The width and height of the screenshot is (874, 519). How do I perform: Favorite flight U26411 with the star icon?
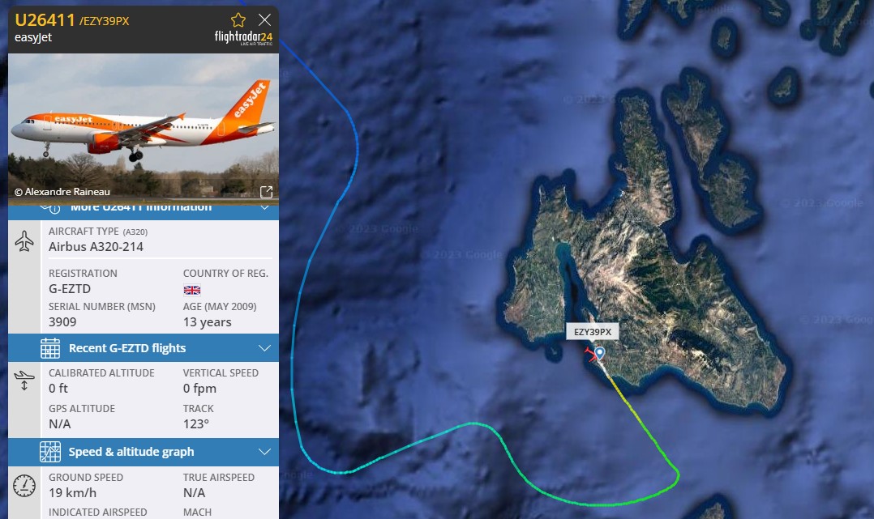[238, 20]
